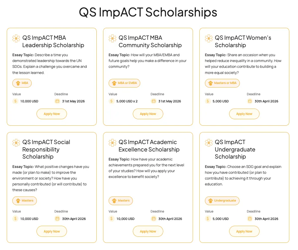Click the calendar icon in the Women's Scholarship card

pos(250,101)
